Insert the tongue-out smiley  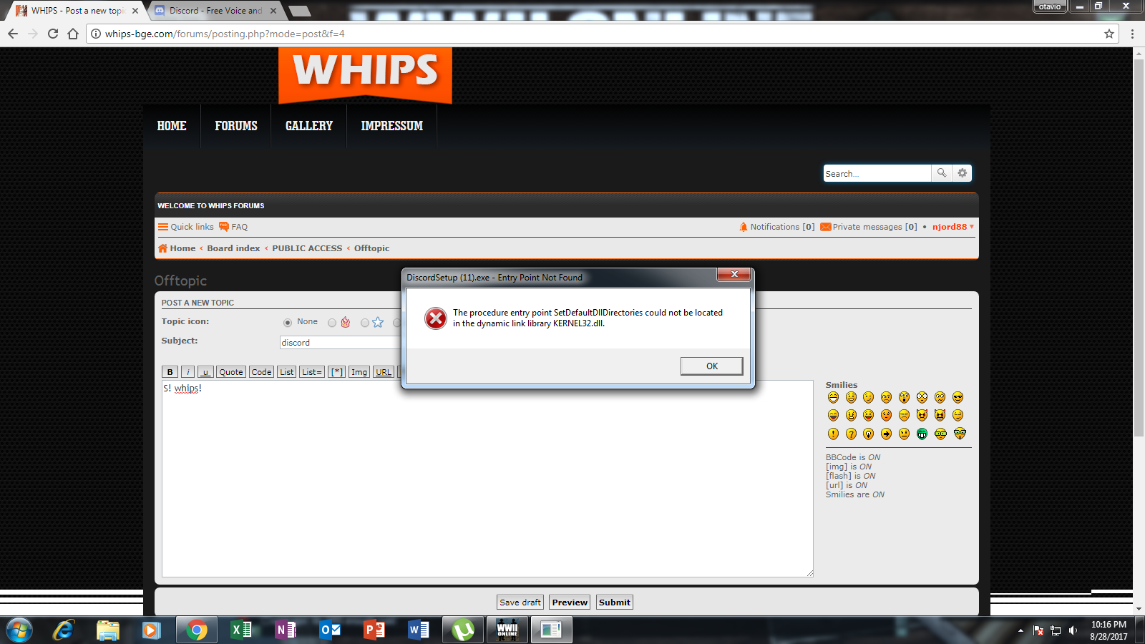click(x=869, y=415)
